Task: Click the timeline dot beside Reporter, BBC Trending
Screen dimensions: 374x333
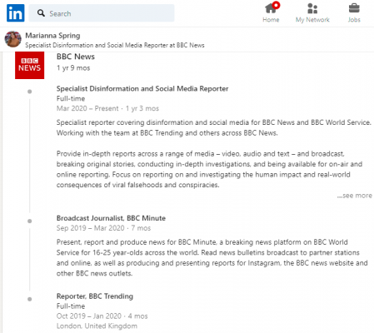Action: coord(30,299)
